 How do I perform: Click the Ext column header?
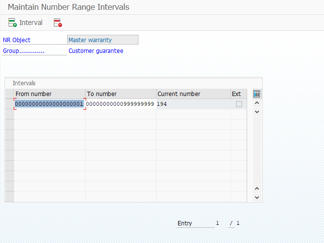point(239,94)
